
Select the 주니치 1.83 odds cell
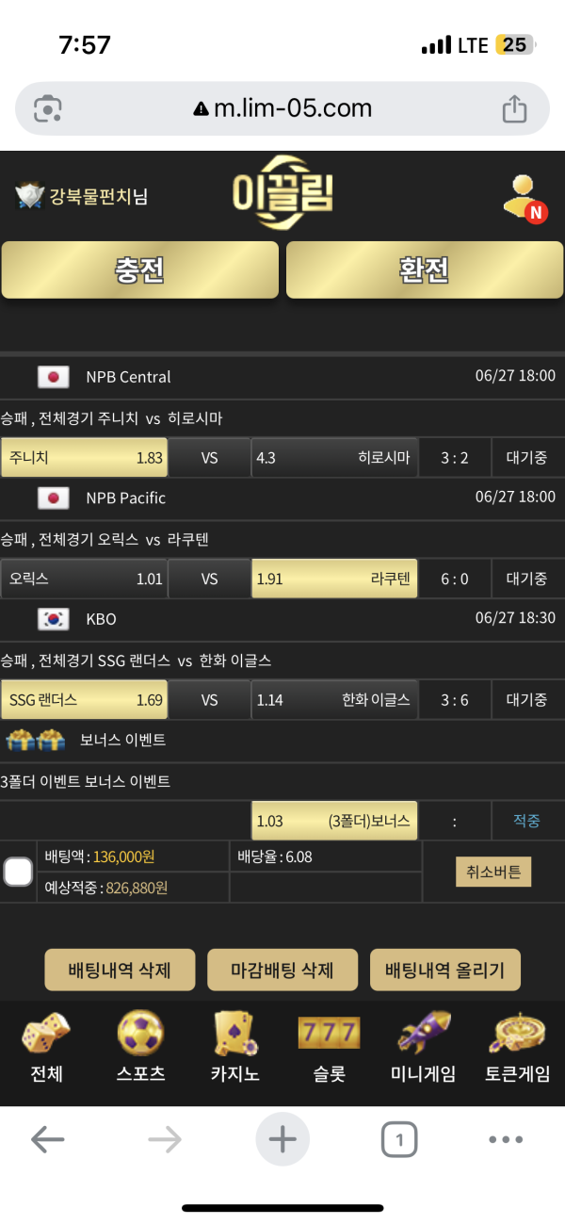coord(85,458)
